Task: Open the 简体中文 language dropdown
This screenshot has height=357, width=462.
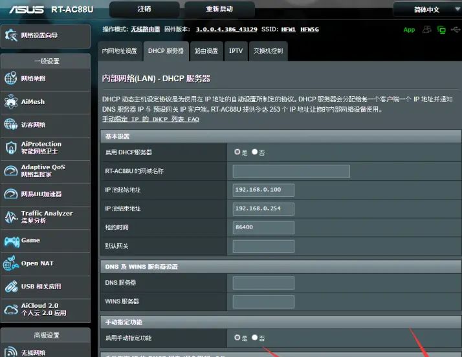Action: 427,10
